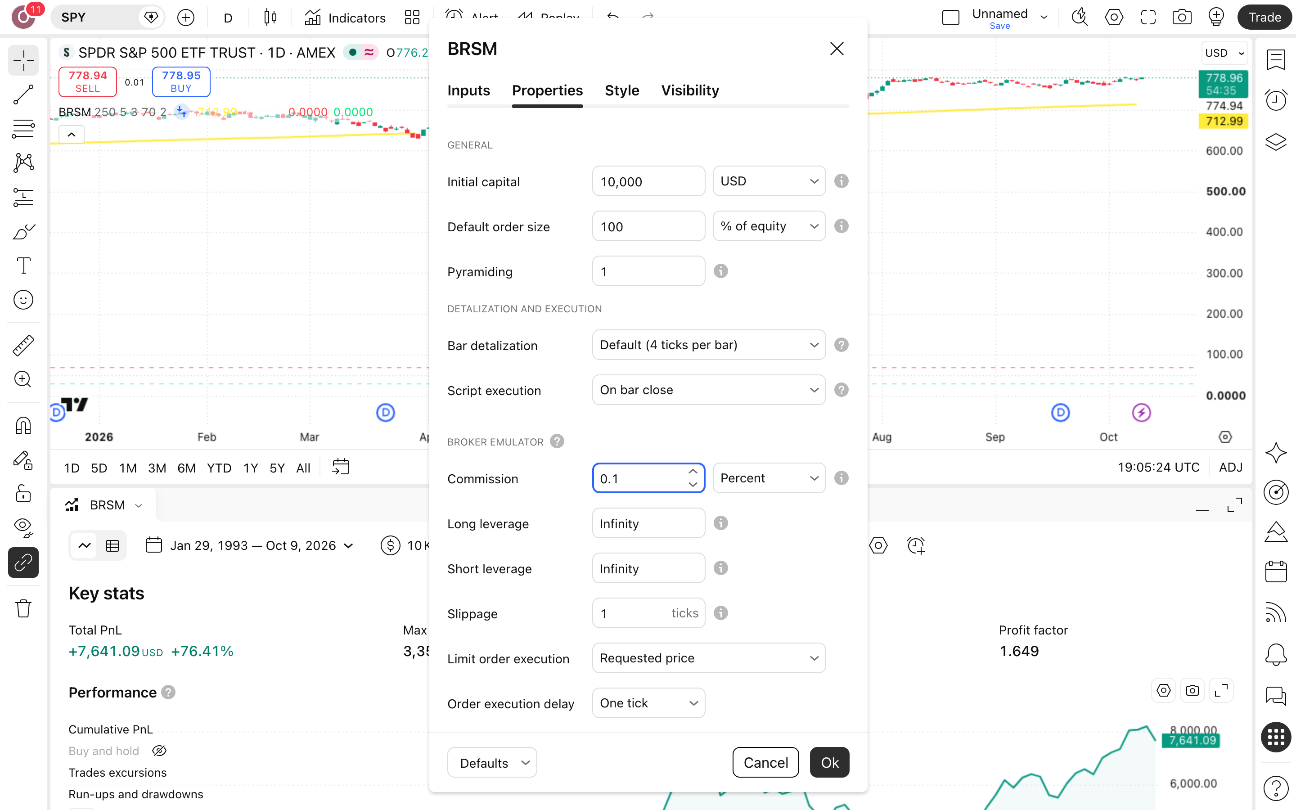The width and height of the screenshot is (1296, 810).
Task: Open candlestick chart style selector
Action: [x=270, y=18]
